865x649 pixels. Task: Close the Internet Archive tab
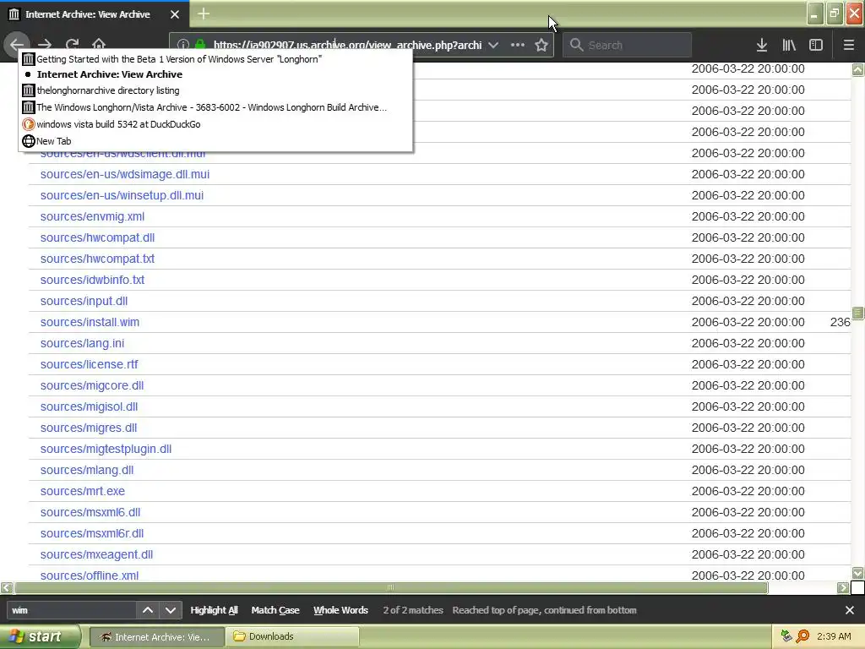[175, 14]
